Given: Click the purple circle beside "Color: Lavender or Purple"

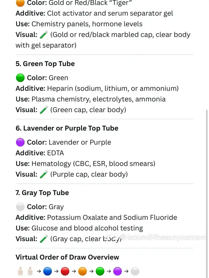Looking at the screenshot, I should tap(20, 142).
